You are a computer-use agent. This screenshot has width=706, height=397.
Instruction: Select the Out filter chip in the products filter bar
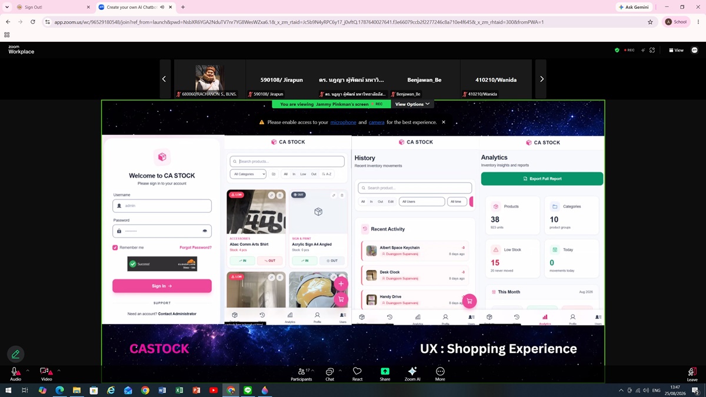click(x=314, y=174)
